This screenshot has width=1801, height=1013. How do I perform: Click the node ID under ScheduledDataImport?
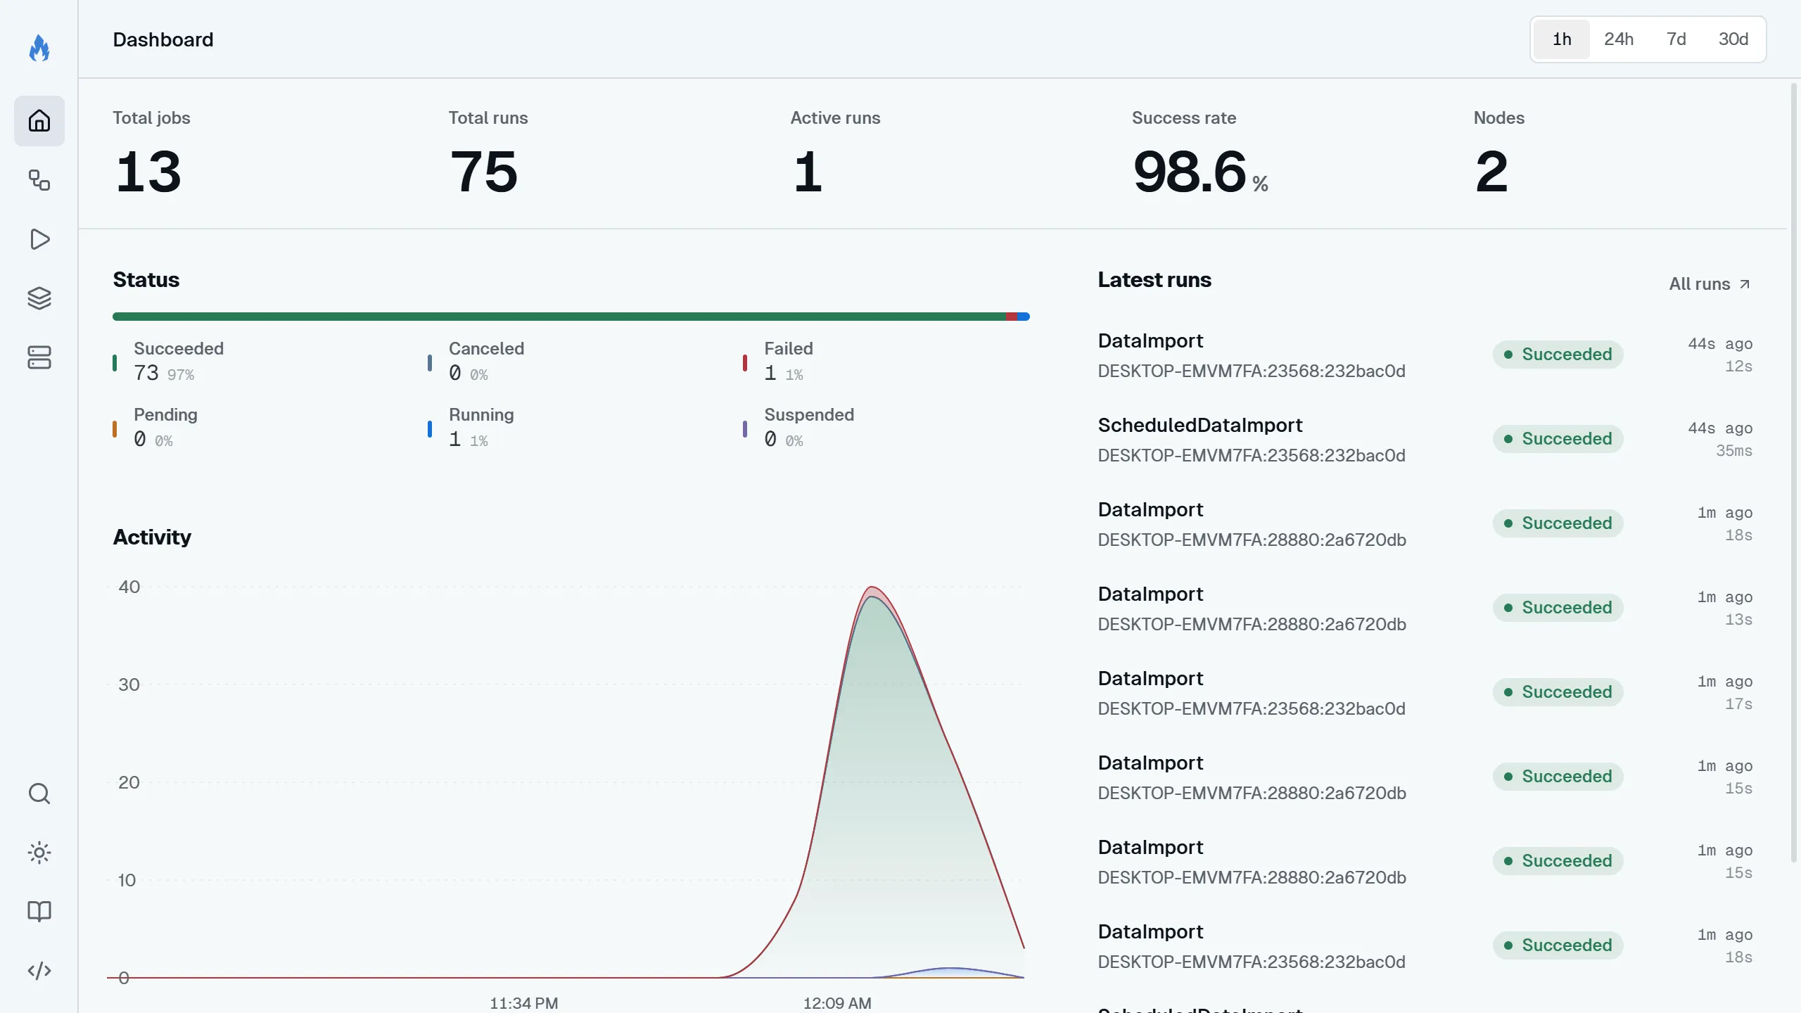[1252, 456]
